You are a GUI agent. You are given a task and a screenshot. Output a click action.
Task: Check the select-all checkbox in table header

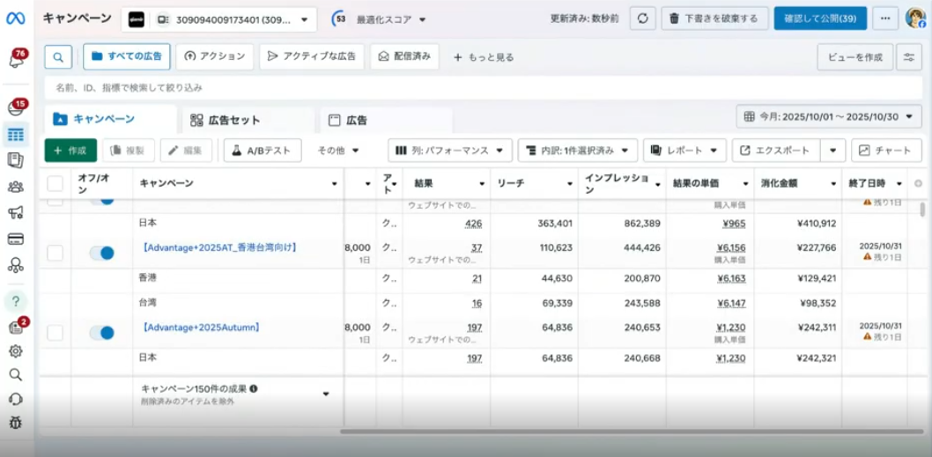[55, 183]
